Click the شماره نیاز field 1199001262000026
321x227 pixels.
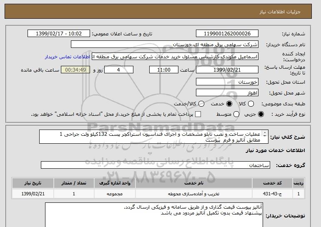click(227, 34)
